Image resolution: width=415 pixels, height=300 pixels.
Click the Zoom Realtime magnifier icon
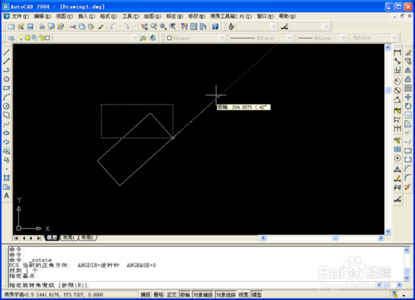pyautogui.click(x=154, y=27)
